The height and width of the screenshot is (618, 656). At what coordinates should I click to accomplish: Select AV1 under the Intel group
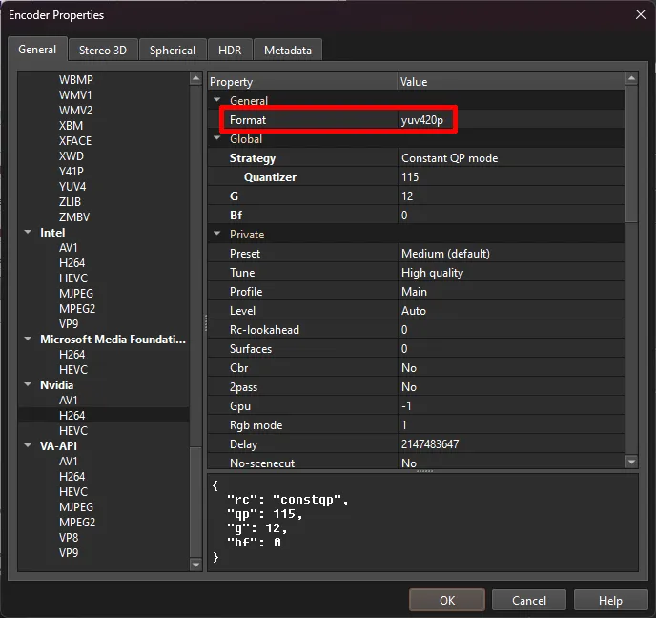[x=69, y=248]
